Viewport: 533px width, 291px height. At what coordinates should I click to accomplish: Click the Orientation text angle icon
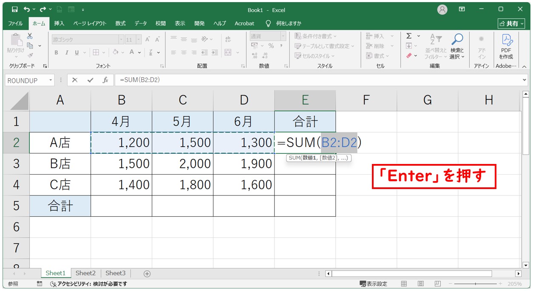[x=205, y=39]
